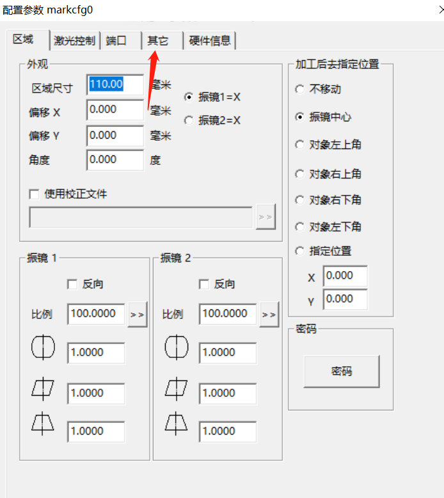Switch to the 激光控制 tab
Image resolution: width=444 pixels, height=498 pixels.
click(x=75, y=41)
